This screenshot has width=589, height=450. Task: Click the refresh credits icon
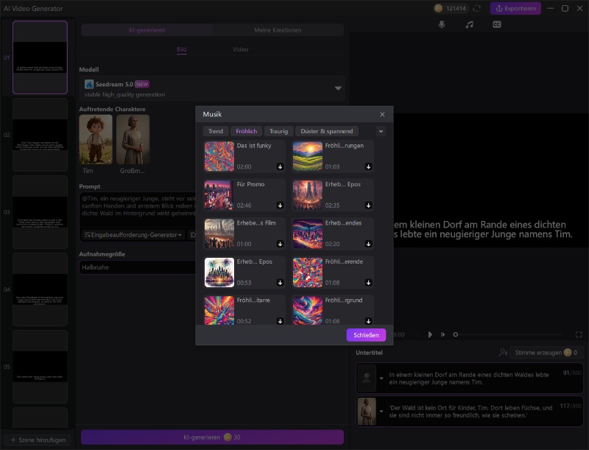pos(476,8)
